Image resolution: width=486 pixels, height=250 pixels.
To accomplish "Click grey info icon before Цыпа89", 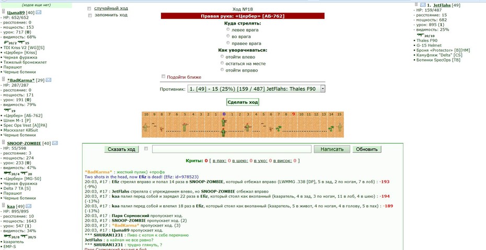I will (4, 12).
